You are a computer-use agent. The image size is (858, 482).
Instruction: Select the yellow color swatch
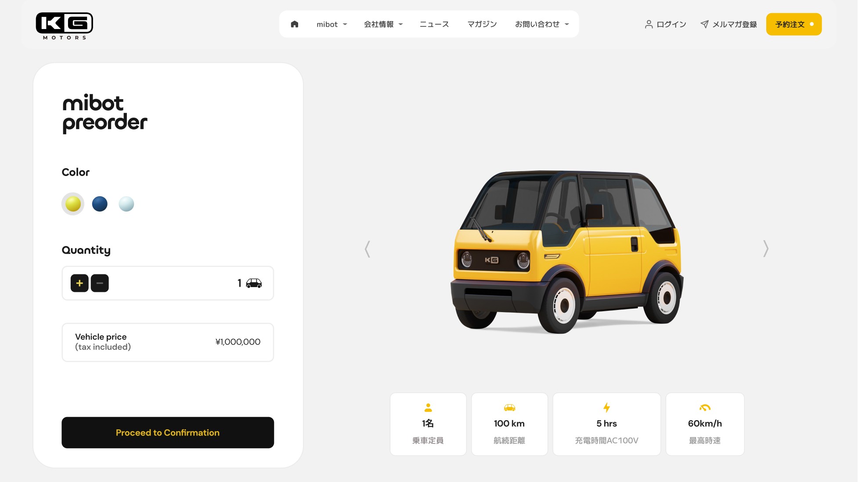click(73, 204)
